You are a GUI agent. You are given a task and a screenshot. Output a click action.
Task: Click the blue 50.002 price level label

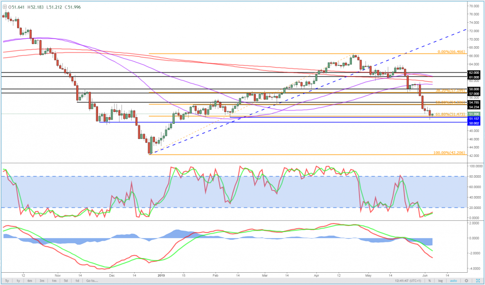click(x=474, y=123)
